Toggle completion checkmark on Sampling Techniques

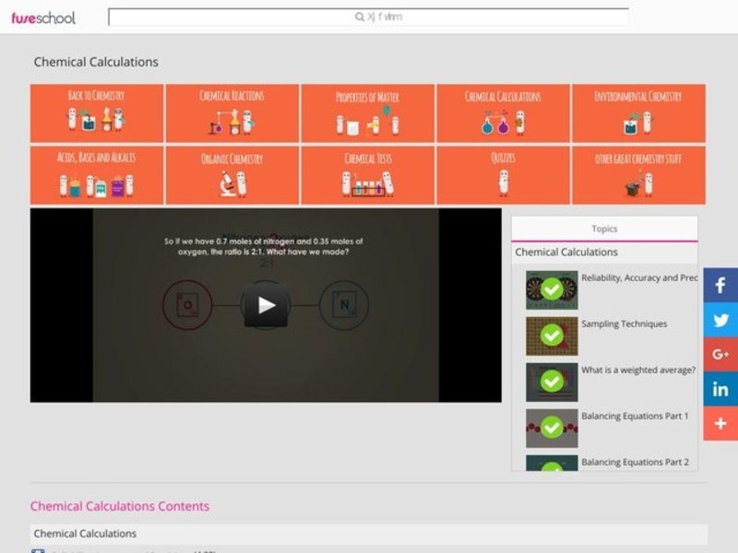[x=552, y=335]
